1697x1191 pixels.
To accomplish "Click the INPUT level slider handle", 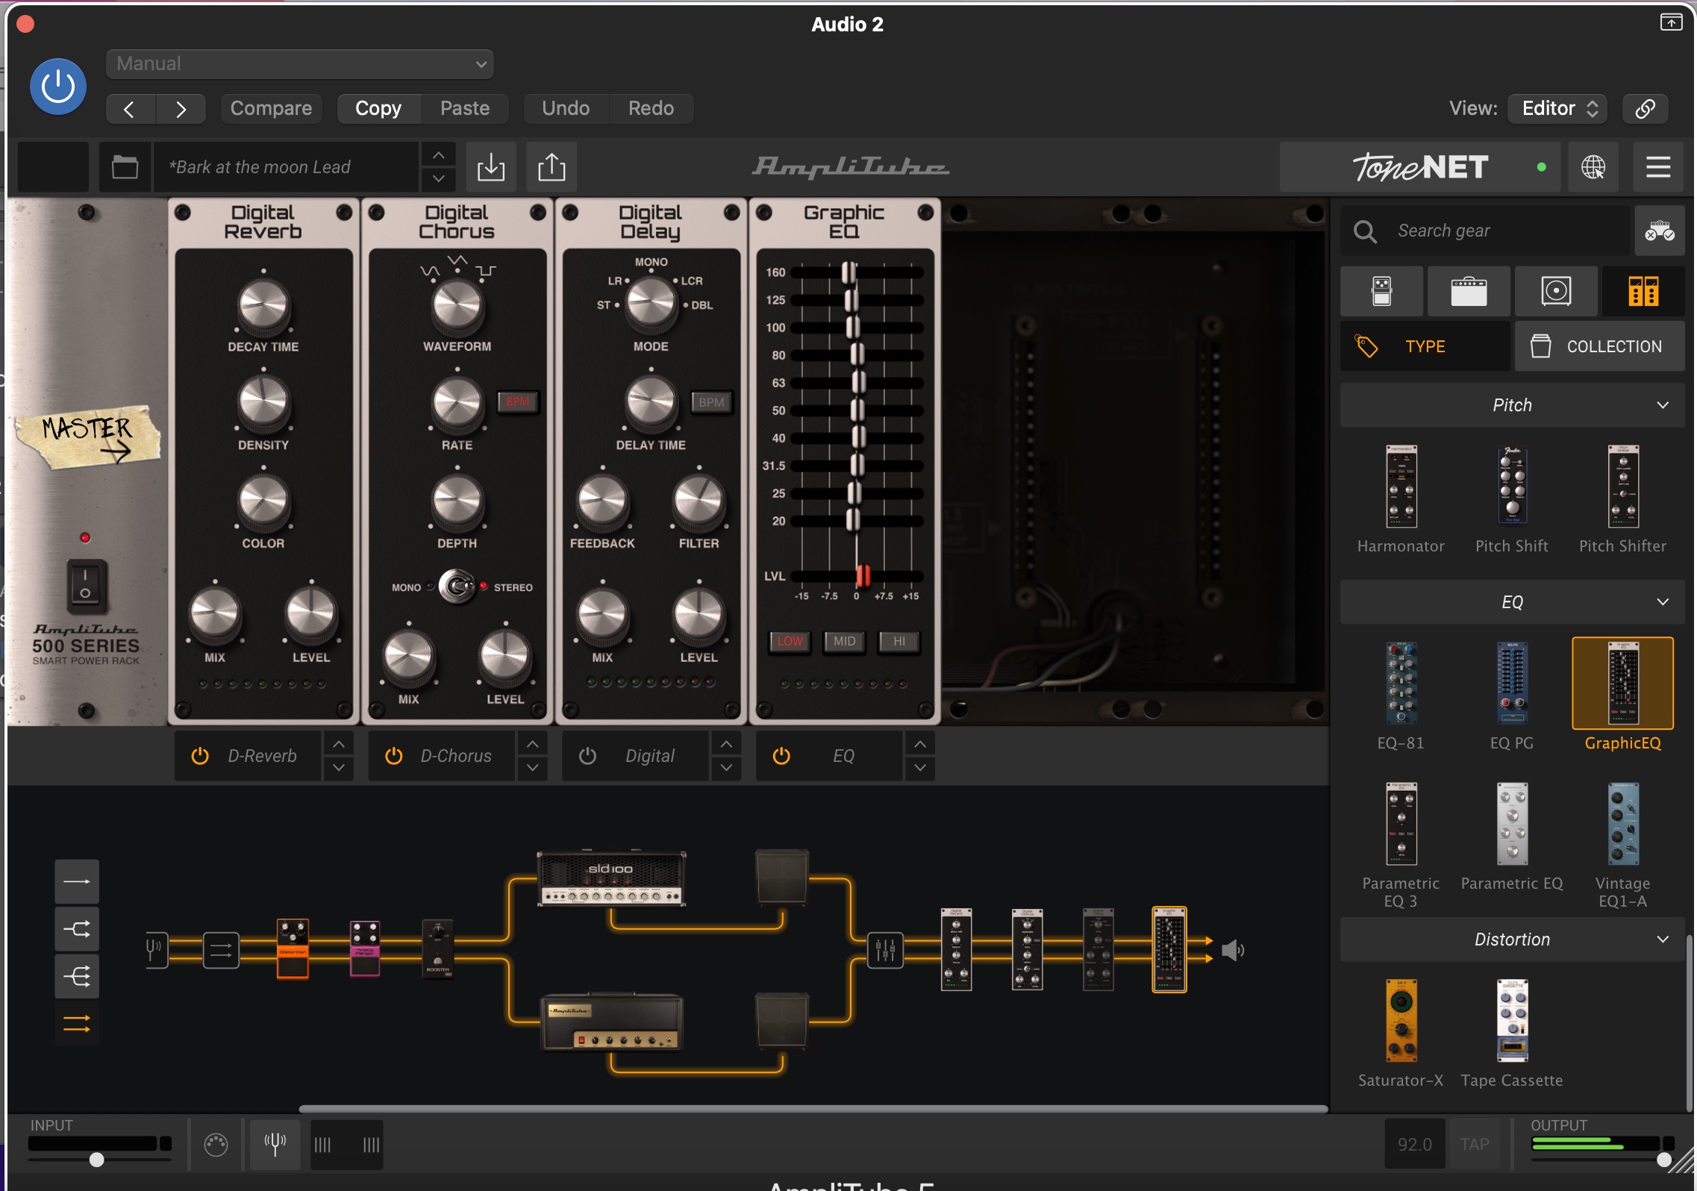I will tap(96, 1160).
